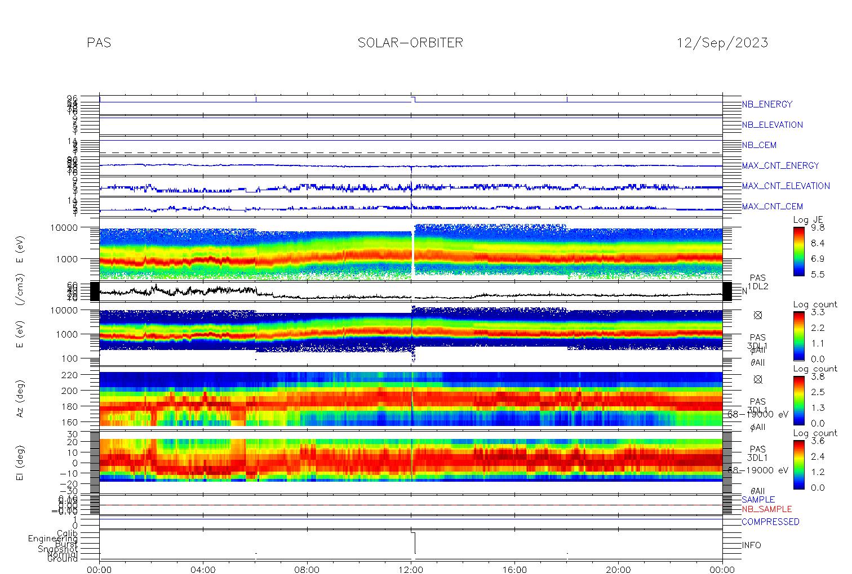Click the COMPRESSED label
The width and height of the screenshot is (852, 574).
pos(770,522)
